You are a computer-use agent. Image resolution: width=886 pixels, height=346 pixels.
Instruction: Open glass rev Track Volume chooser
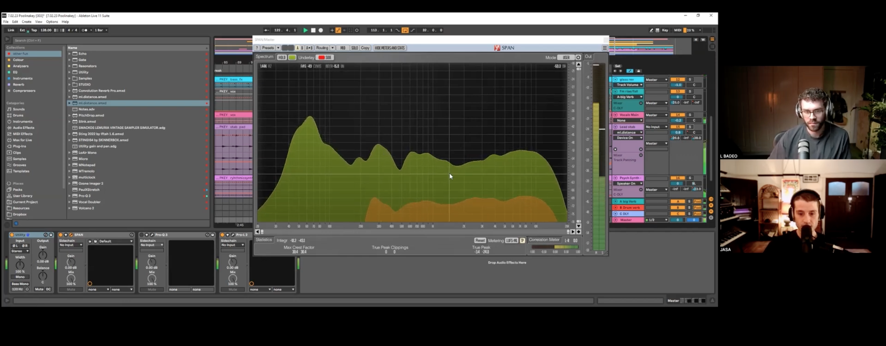[x=628, y=85]
